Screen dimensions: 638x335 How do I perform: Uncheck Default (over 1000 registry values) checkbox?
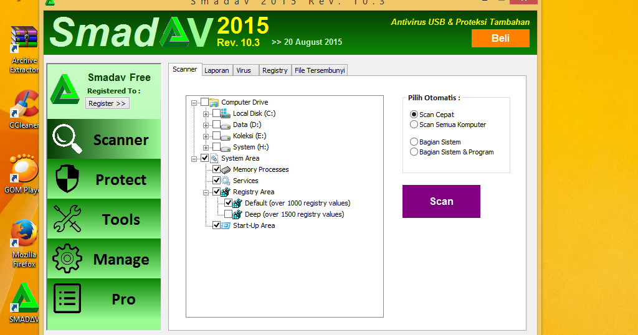228,203
